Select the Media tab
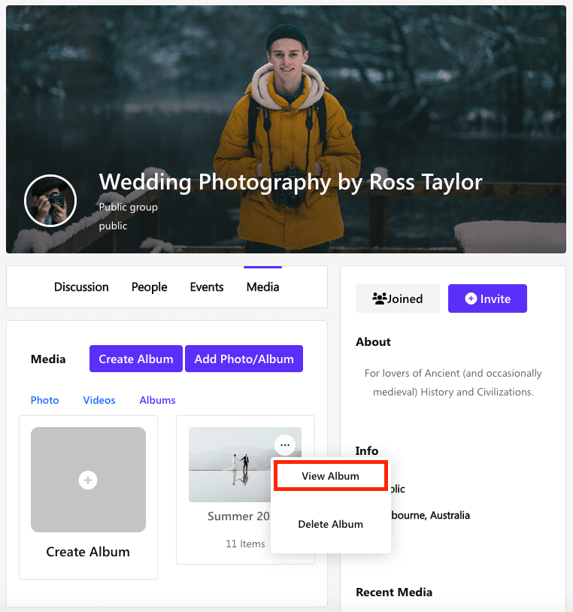This screenshot has width=573, height=612. (x=262, y=287)
